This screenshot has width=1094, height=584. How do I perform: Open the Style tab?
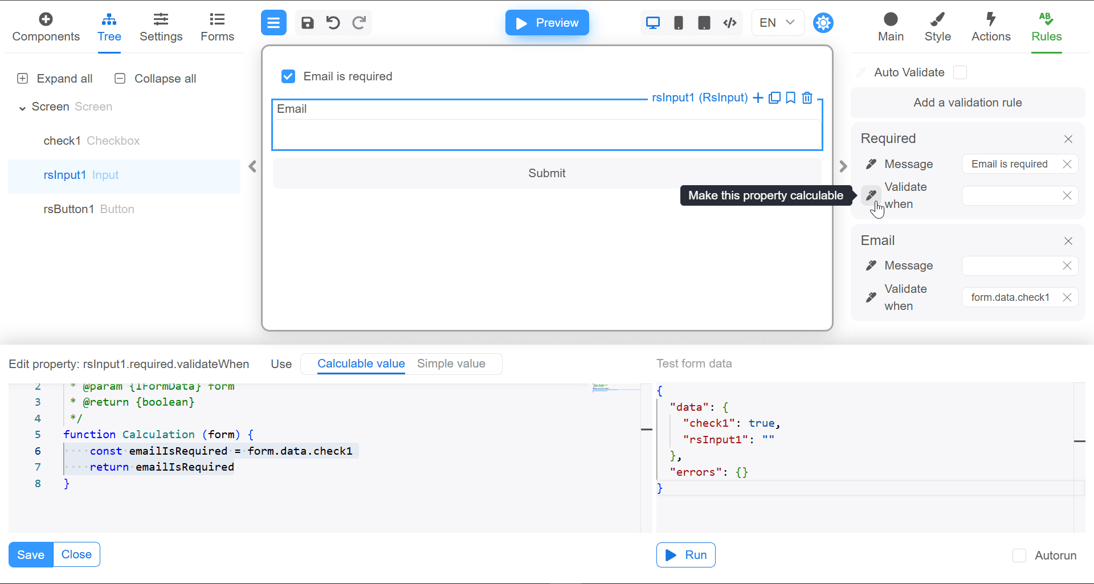point(937,27)
